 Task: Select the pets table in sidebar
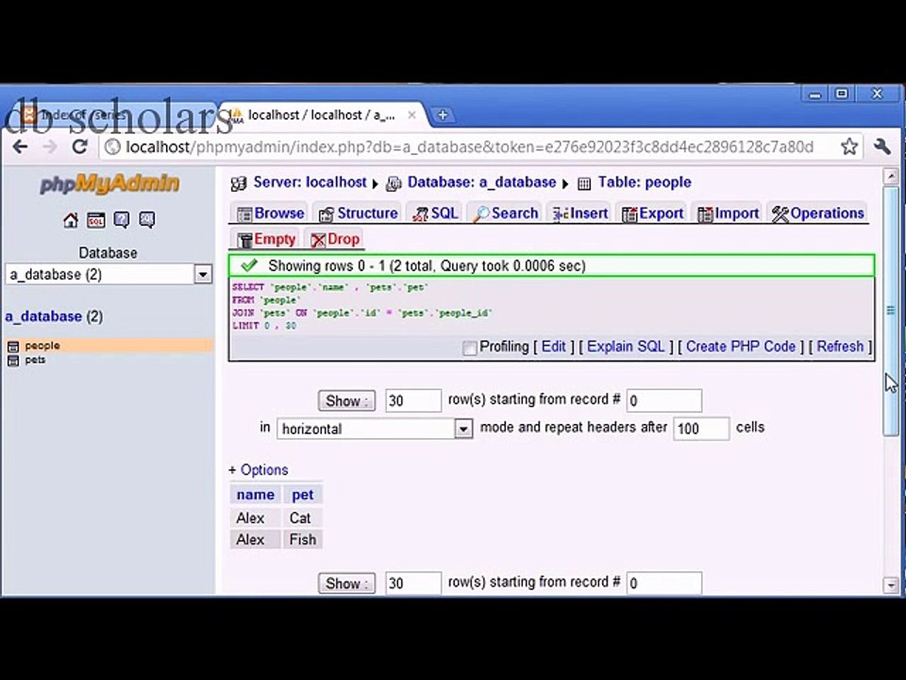click(x=35, y=360)
